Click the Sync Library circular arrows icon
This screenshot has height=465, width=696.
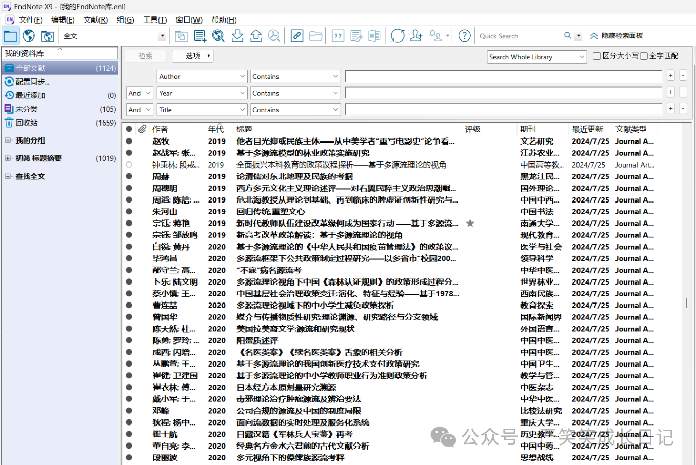click(397, 36)
